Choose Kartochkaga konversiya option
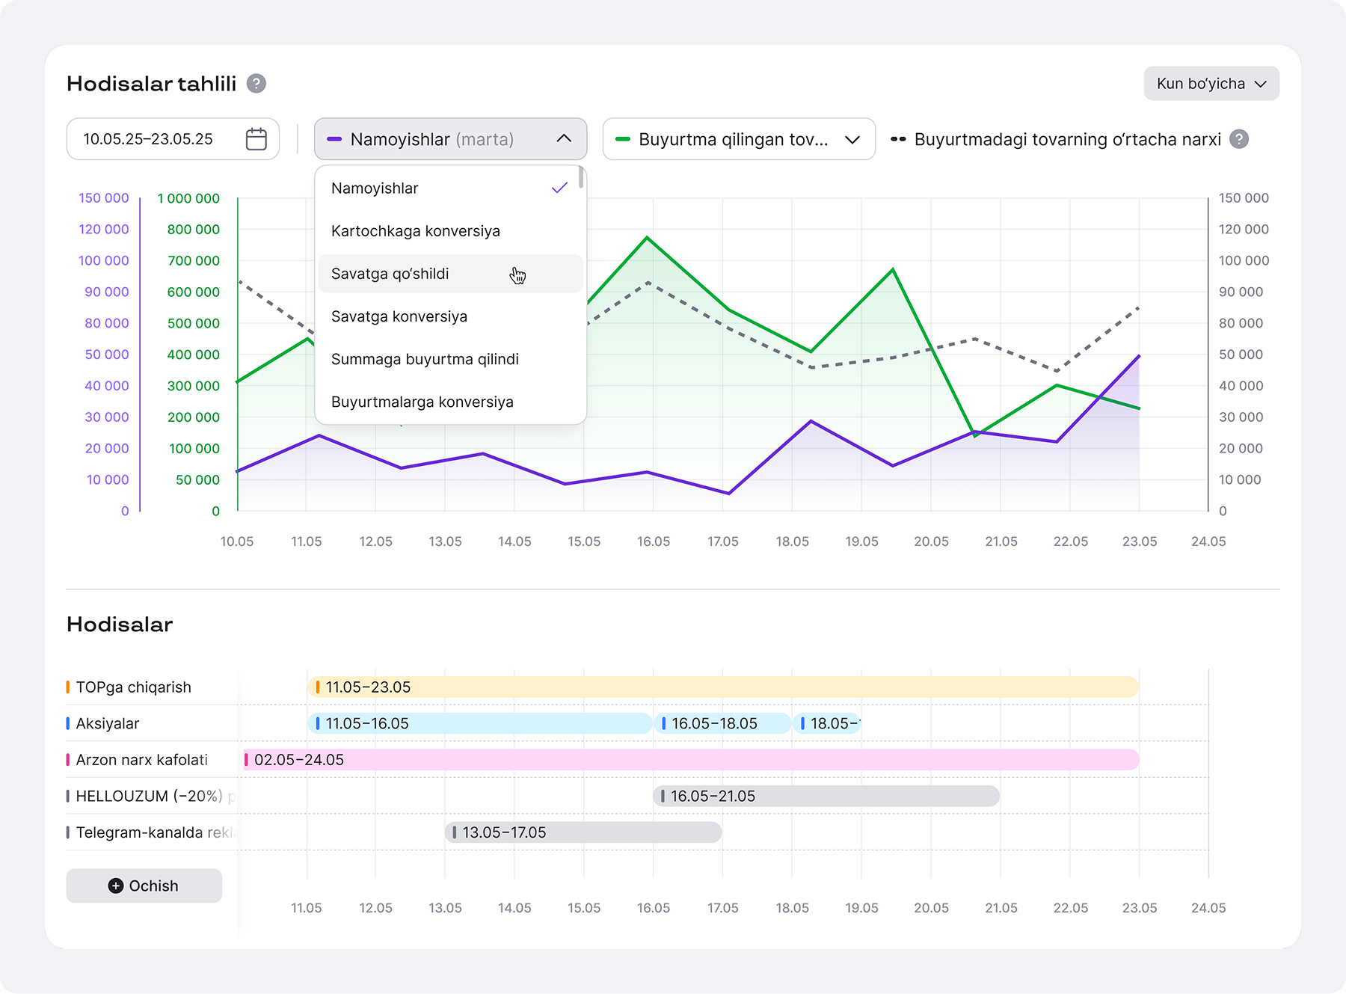This screenshot has width=1346, height=994. pos(450,231)
